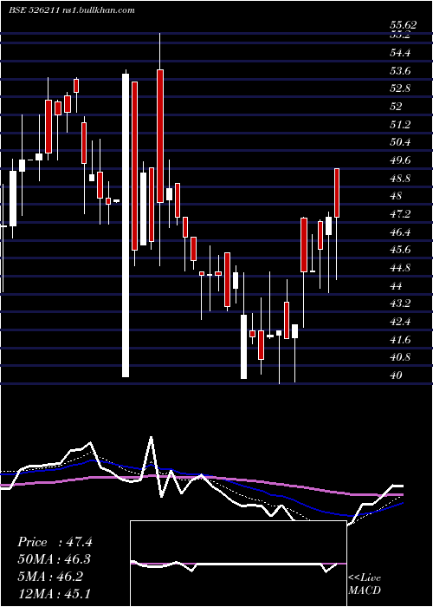
Task: Click the 41.6 price axis label
Action: [x=400, y=340]
